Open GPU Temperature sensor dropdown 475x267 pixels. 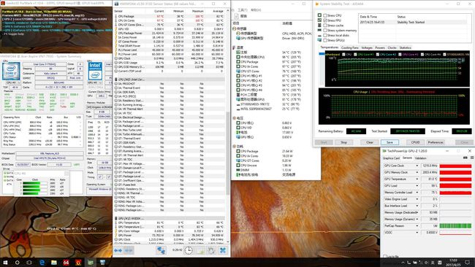(x=417, y=179)
